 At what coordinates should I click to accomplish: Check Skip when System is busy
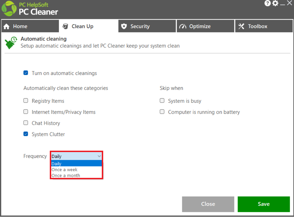point(162,101)
